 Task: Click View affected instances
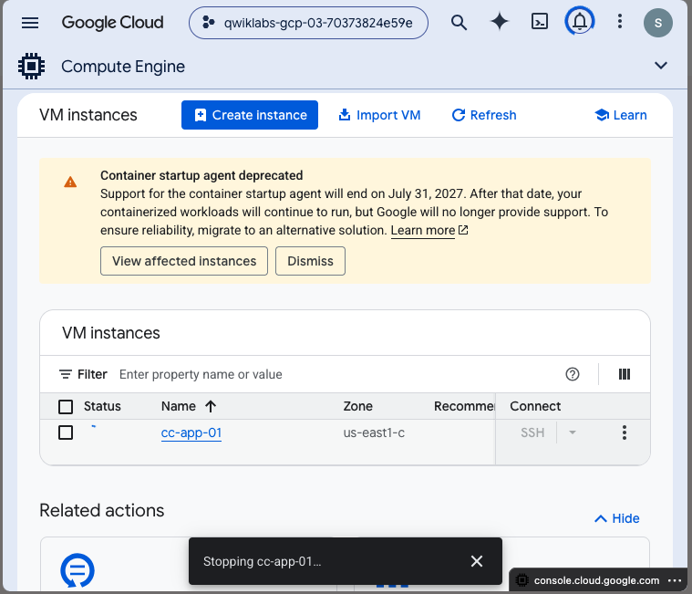184,261
